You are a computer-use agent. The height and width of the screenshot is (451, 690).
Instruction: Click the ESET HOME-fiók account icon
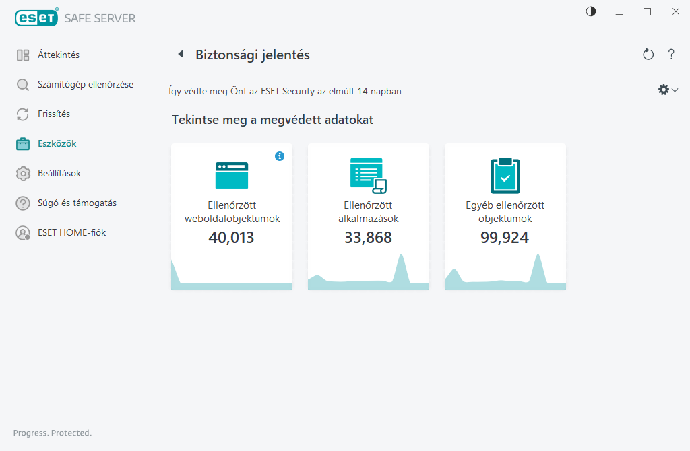[x=23, y=232]
